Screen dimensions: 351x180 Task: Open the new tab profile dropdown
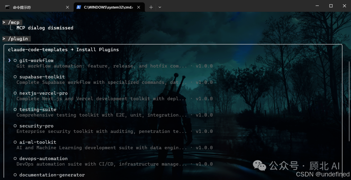(160, 7)
